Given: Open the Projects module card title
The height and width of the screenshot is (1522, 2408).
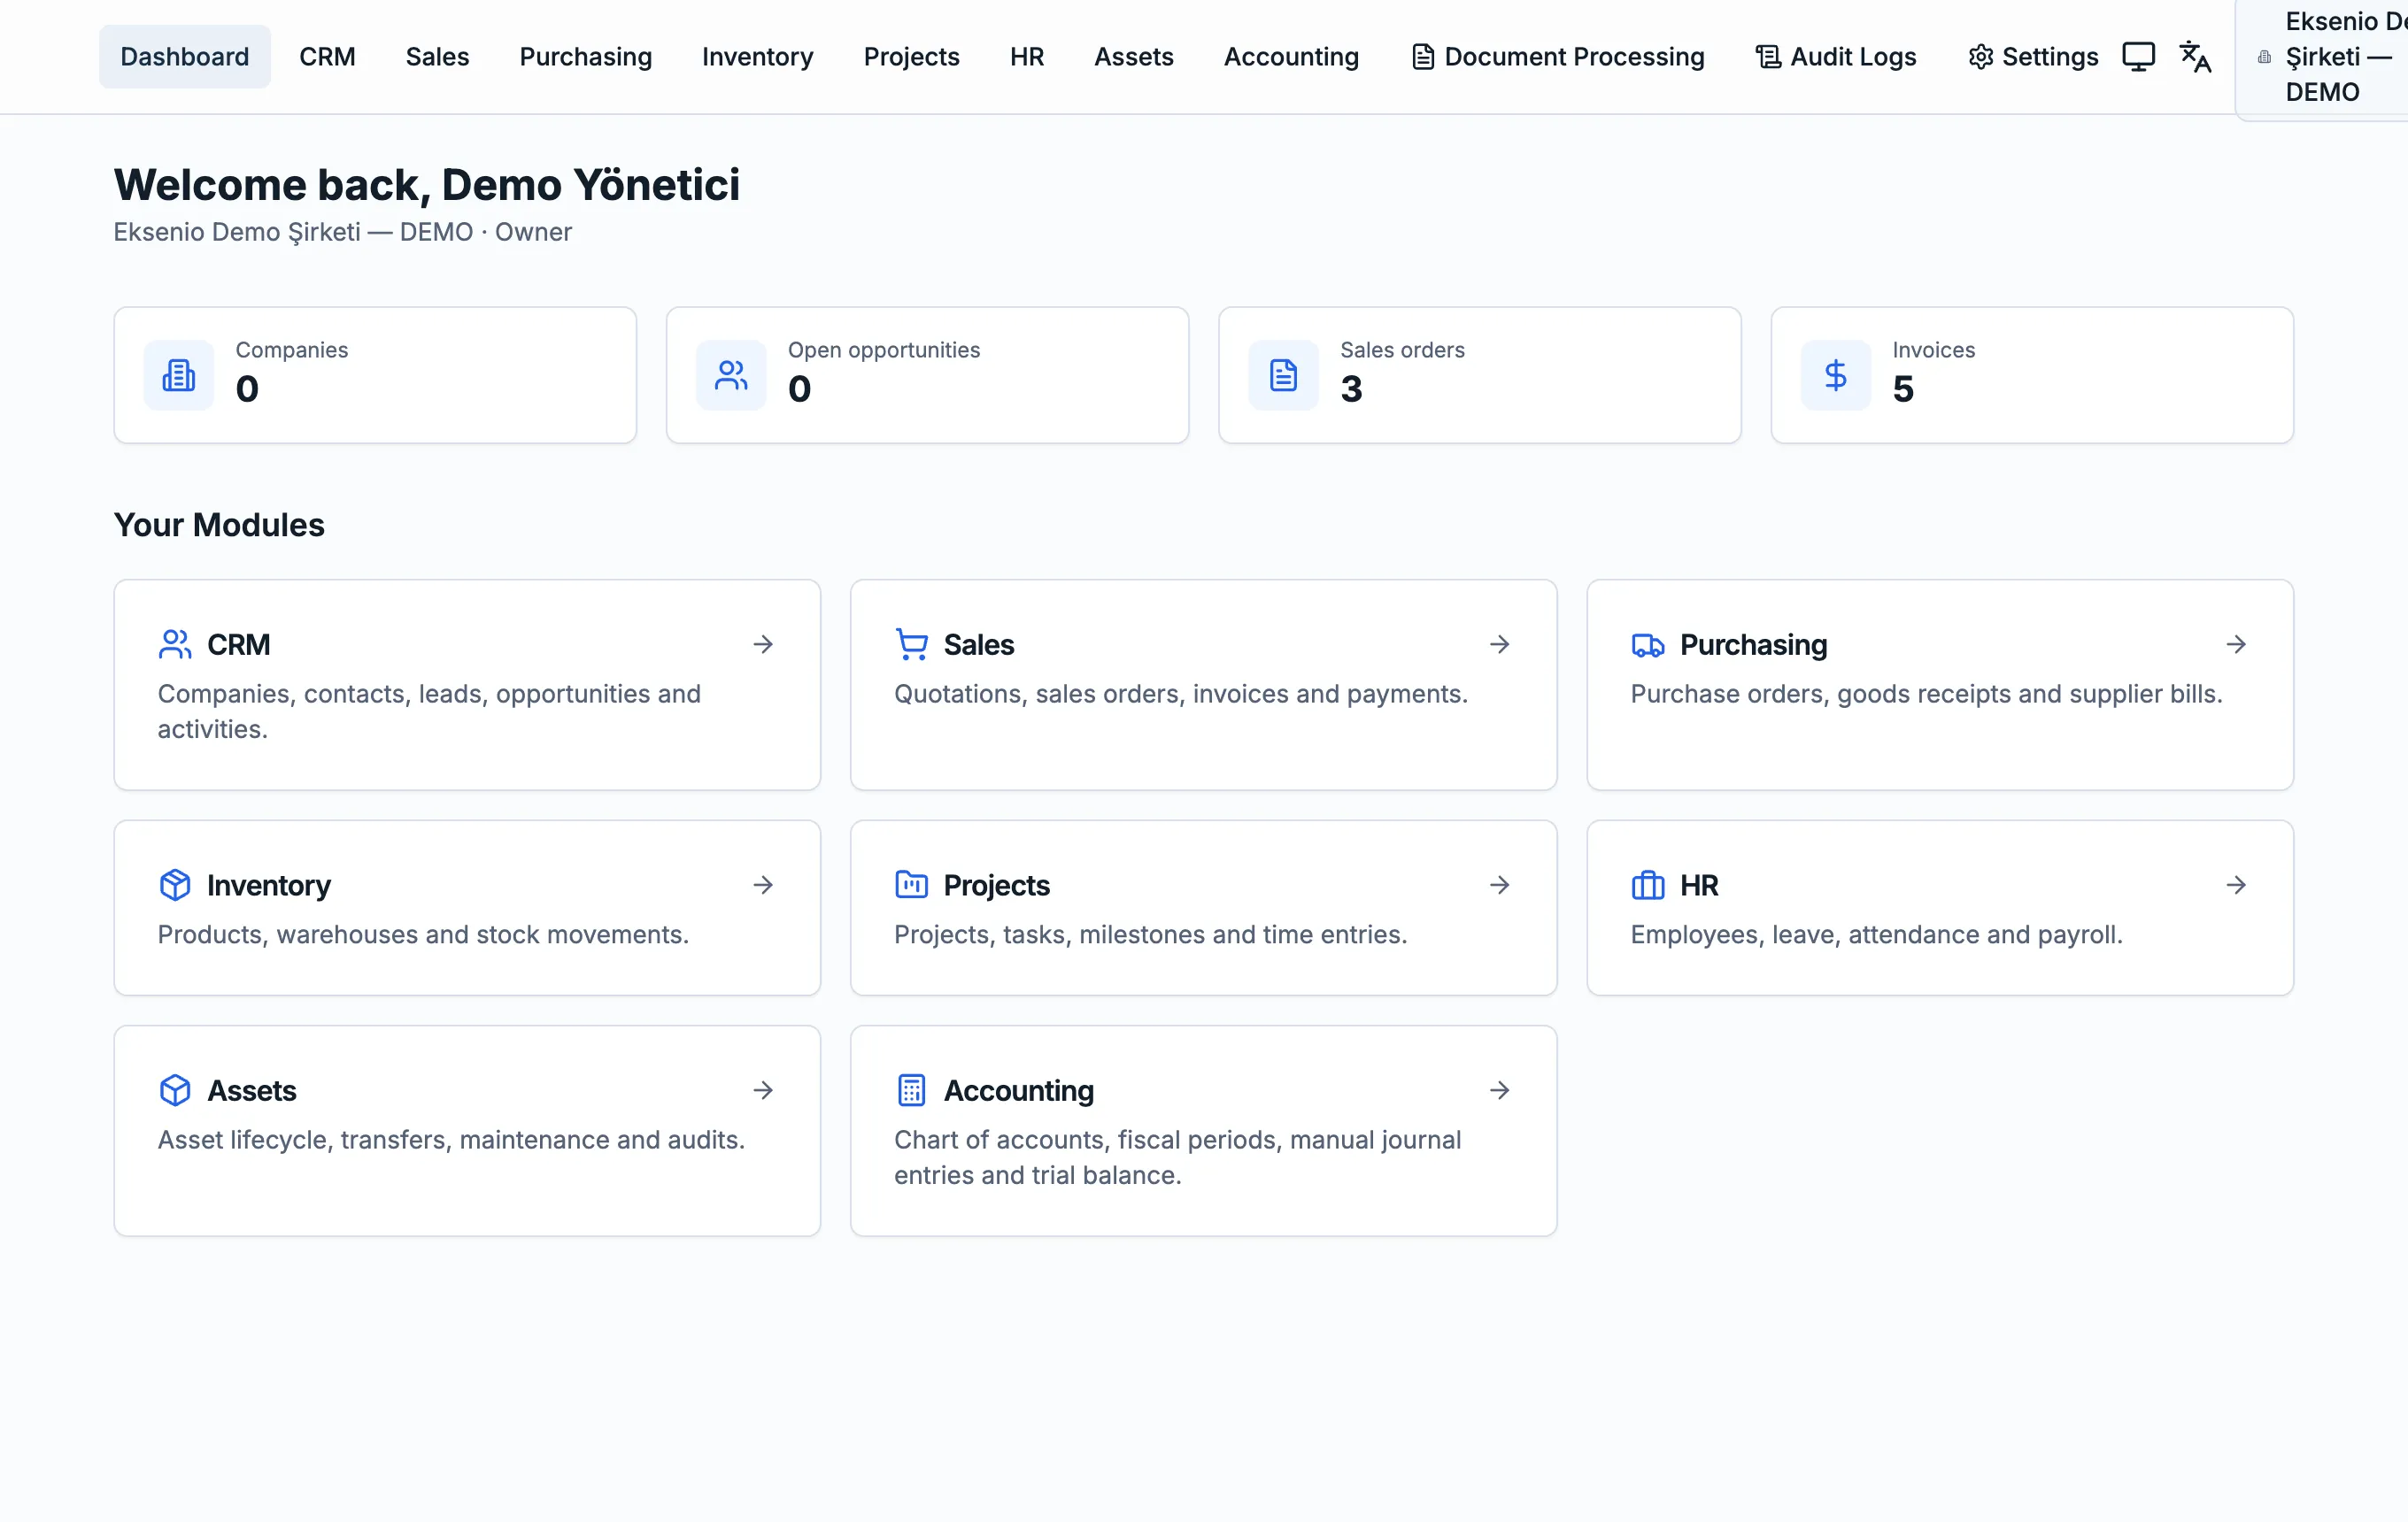Looking at the screenshot, I should (x=997, y=886).
